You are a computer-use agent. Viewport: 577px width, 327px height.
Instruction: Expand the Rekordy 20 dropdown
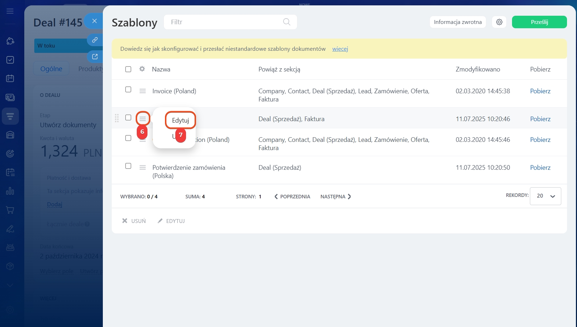(x=545, y=196)
